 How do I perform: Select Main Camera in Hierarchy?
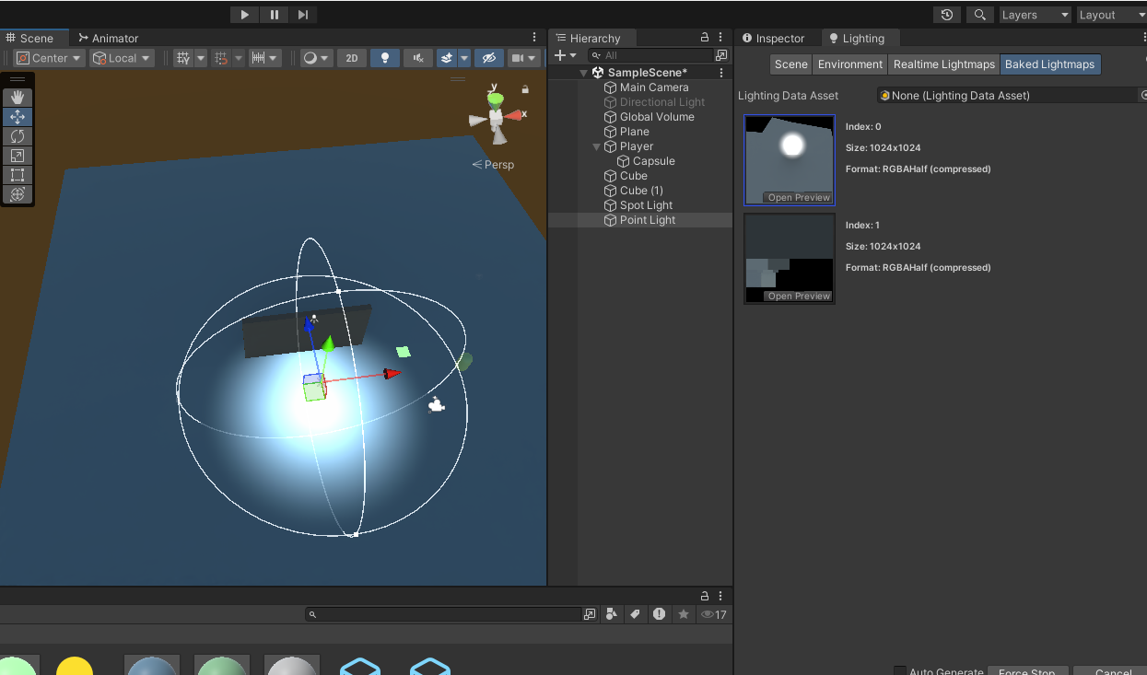pos(654,87)
